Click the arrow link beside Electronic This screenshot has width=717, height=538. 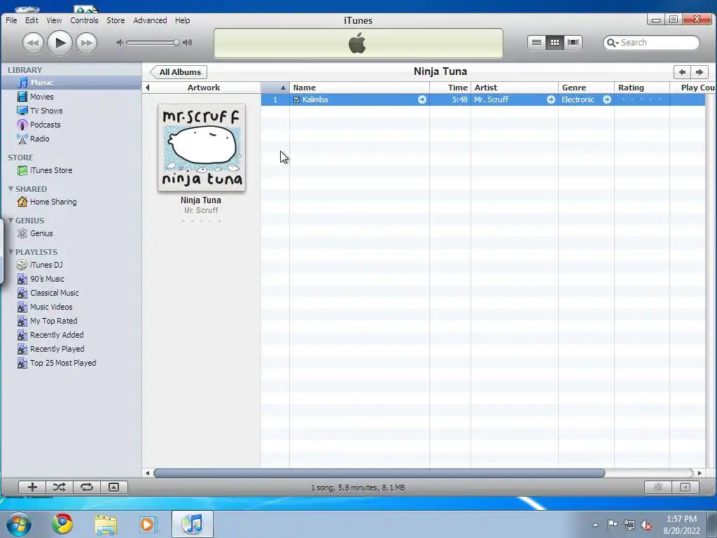tap(607, 99)
